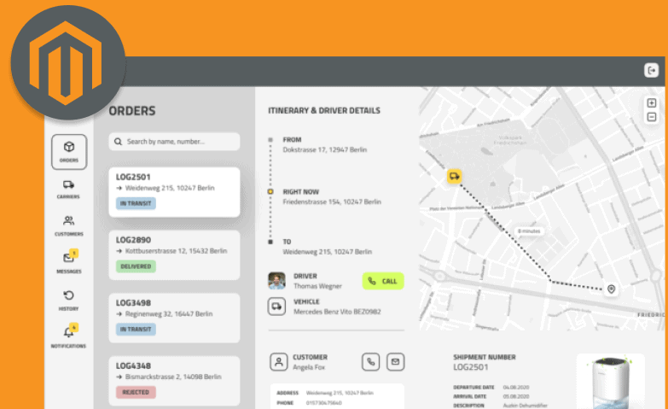Select order LOG2501 card
Viewport: 668px width, 409px height.
click(x=174, y=192)
